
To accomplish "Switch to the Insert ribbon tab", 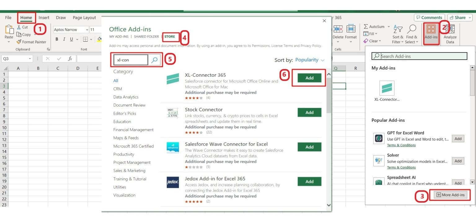I will click(44, 18).
